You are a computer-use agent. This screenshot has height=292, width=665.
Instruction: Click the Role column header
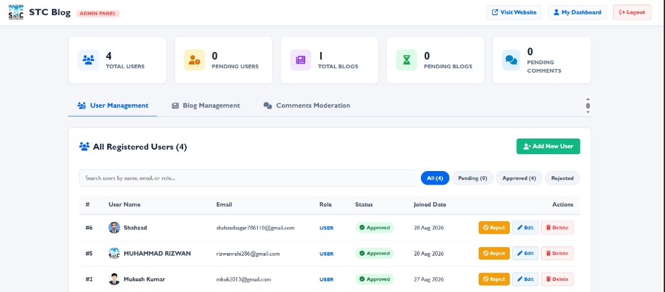(325, 205)
